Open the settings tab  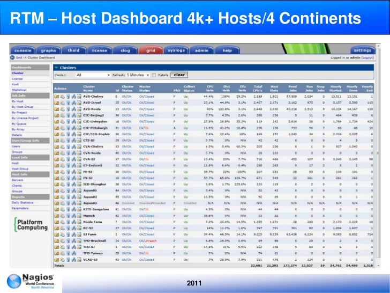pos(362,50)
